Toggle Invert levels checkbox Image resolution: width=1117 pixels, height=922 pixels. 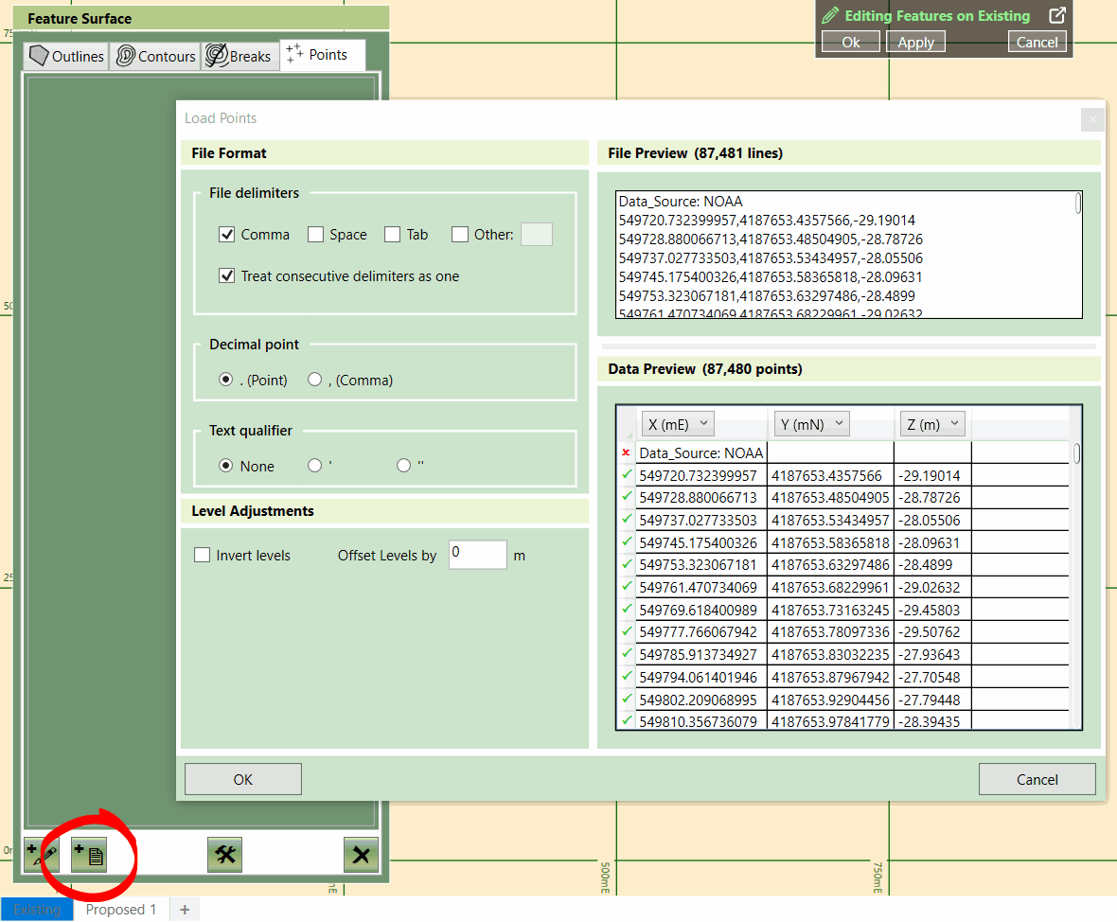tap(202, 556)
